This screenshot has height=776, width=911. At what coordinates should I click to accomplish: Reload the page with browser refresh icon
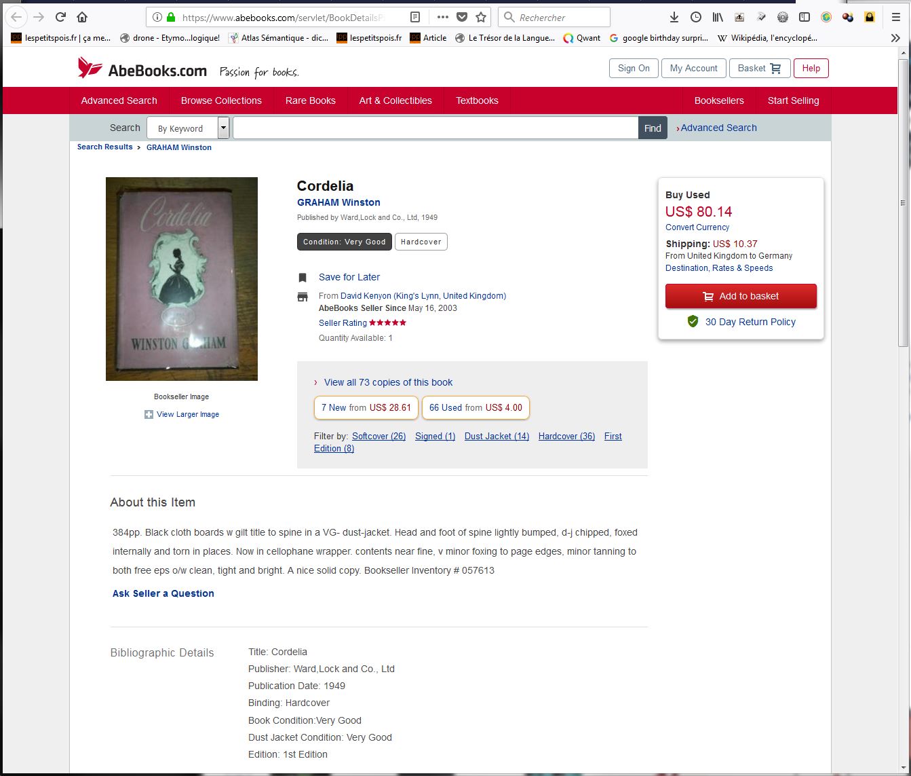click(60, 17)
